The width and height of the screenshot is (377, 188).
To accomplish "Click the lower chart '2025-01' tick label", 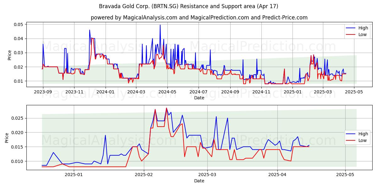I will point(74,175).
